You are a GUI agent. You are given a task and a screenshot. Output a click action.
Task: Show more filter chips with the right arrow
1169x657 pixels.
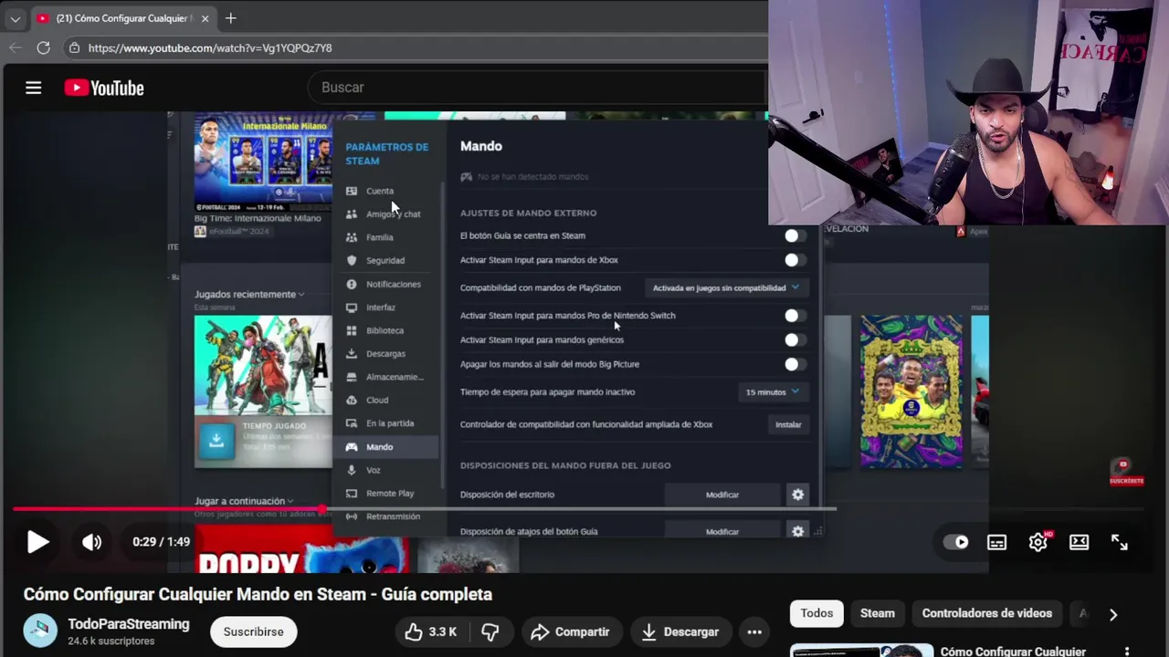1112,614
